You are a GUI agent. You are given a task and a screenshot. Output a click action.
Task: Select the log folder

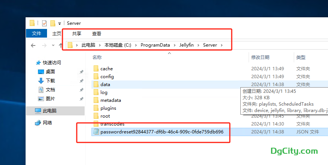click(x=104, y=92)
